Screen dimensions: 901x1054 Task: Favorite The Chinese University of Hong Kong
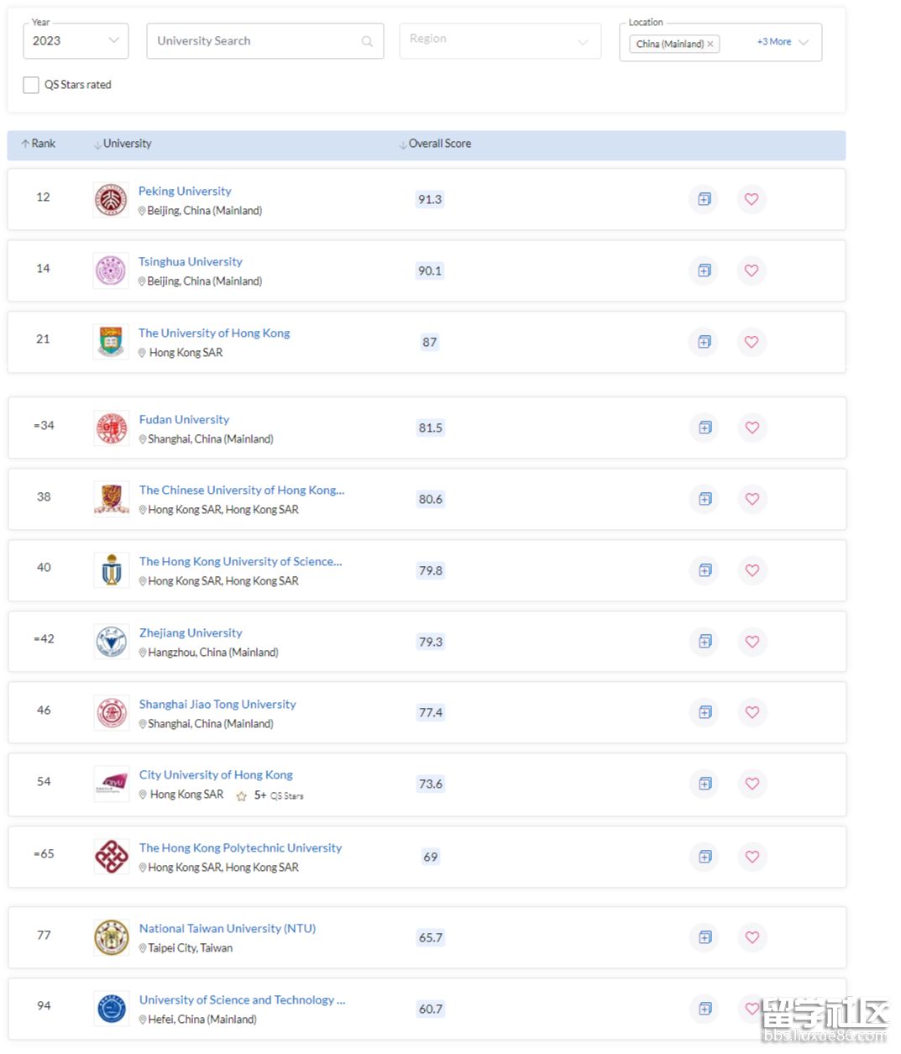coord(752,499)
